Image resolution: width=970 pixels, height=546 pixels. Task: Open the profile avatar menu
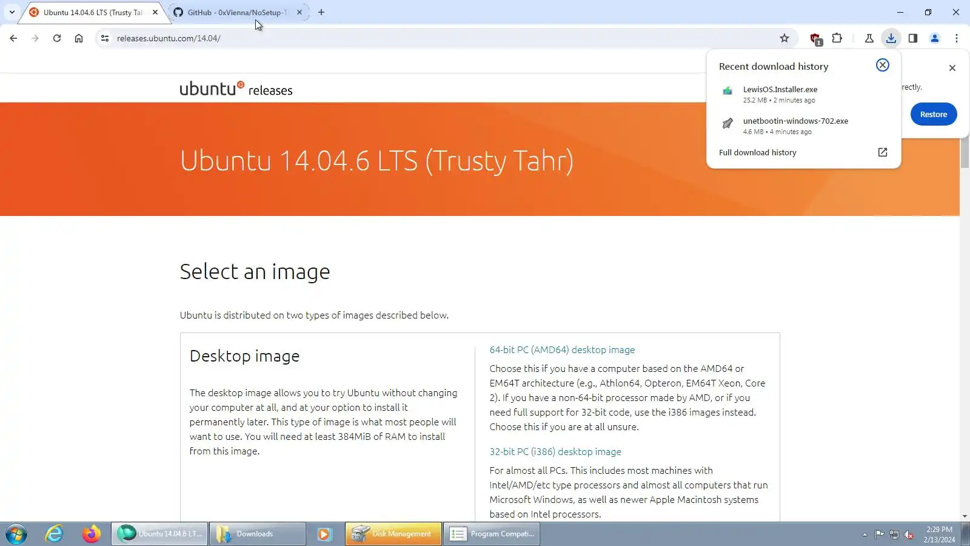point(935,38)
